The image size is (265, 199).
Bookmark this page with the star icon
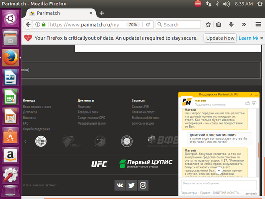tap(208, 25)
